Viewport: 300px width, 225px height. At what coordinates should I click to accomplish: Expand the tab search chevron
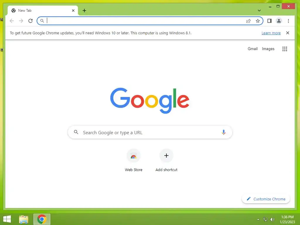click(x=259, y=11)
